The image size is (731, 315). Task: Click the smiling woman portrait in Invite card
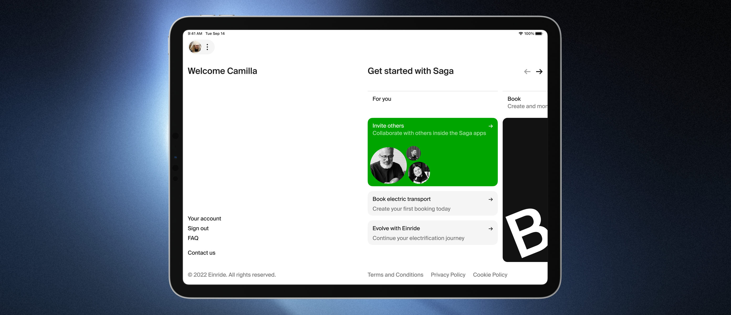click(x=419, y=173)
